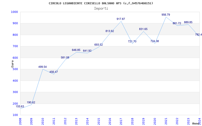Click the 889.85 data label
The image size is (202, 126).
click(188, 22)
